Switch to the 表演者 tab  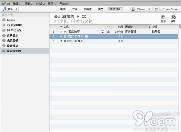[87, 9]
